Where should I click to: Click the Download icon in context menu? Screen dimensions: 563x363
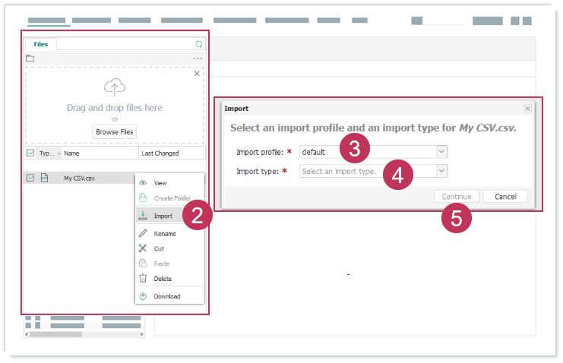(142, 296)
